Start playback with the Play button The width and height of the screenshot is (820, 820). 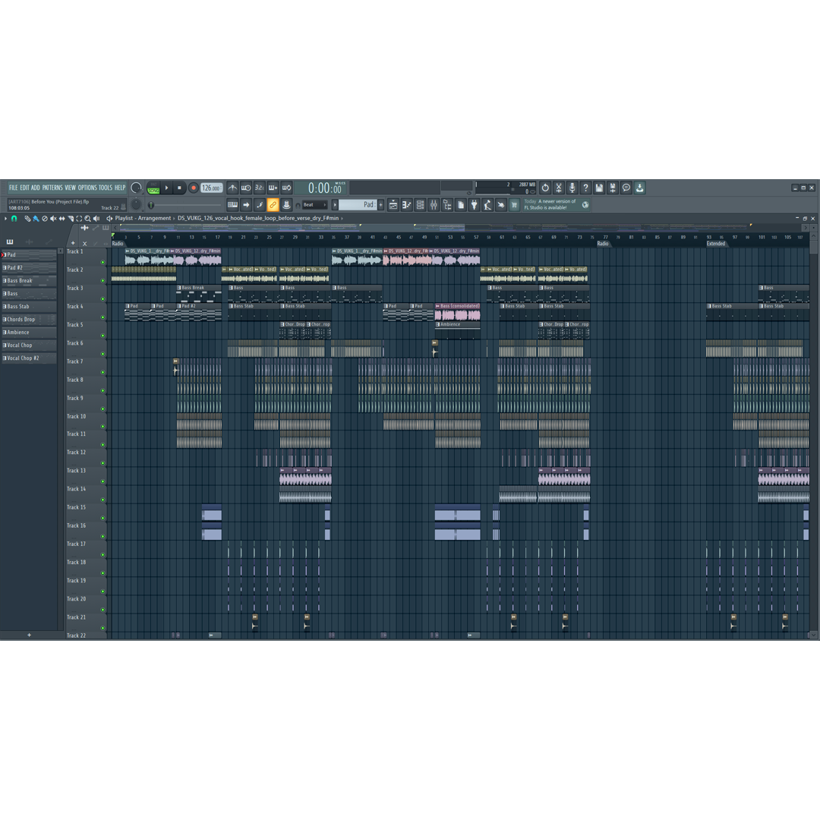pyautogui.click(x=167, y=188)
